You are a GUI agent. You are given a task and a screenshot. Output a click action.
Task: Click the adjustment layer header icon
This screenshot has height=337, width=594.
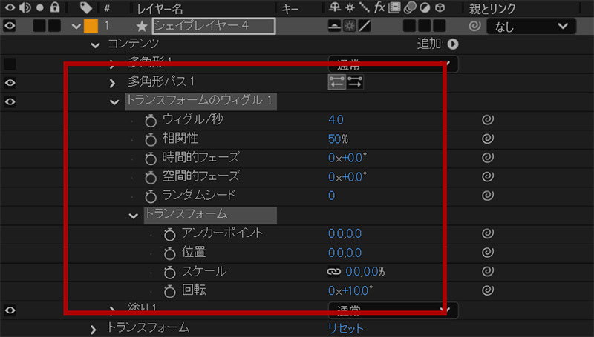point(425,7)
